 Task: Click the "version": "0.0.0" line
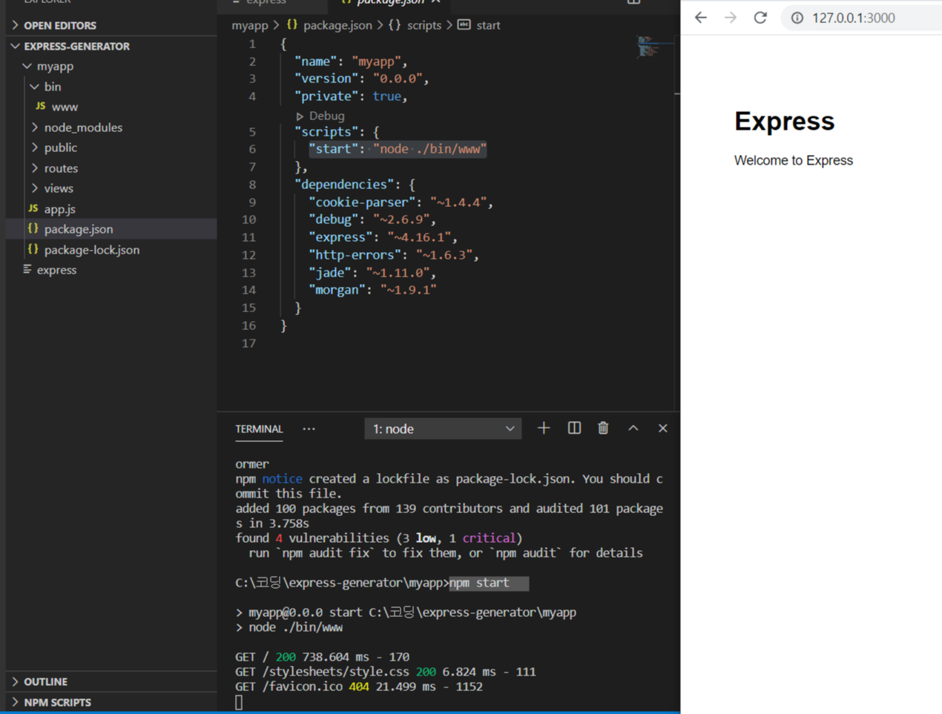click(x=362, y=79)
